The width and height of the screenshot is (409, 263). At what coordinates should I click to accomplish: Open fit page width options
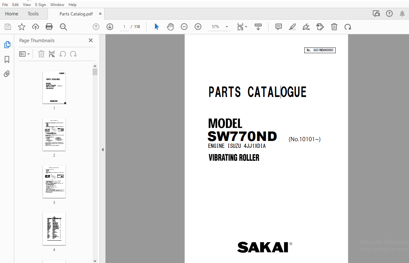coord(242,27)
